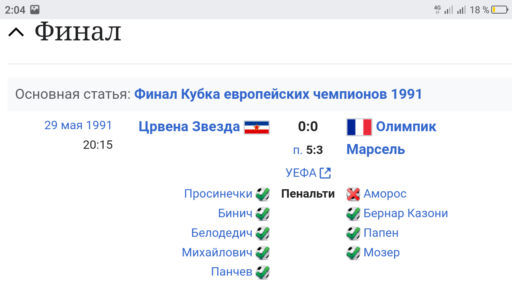The height and width of the screenshot is (288, 512).
Task: Open the Црвена Звезда team link
Action: pos(189,127)
